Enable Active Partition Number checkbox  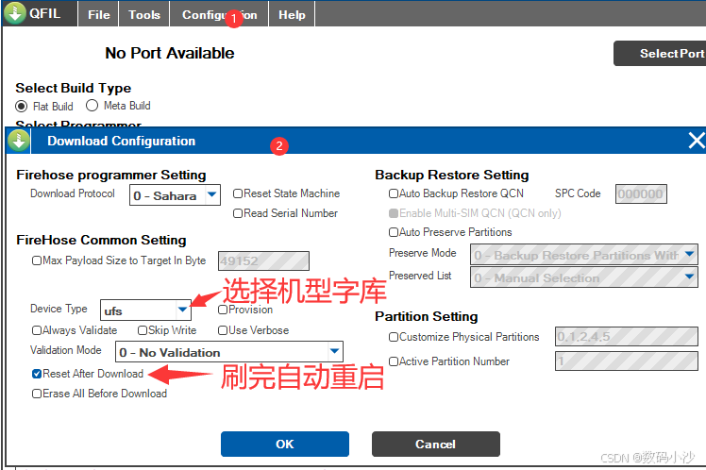tap(394, 361)
